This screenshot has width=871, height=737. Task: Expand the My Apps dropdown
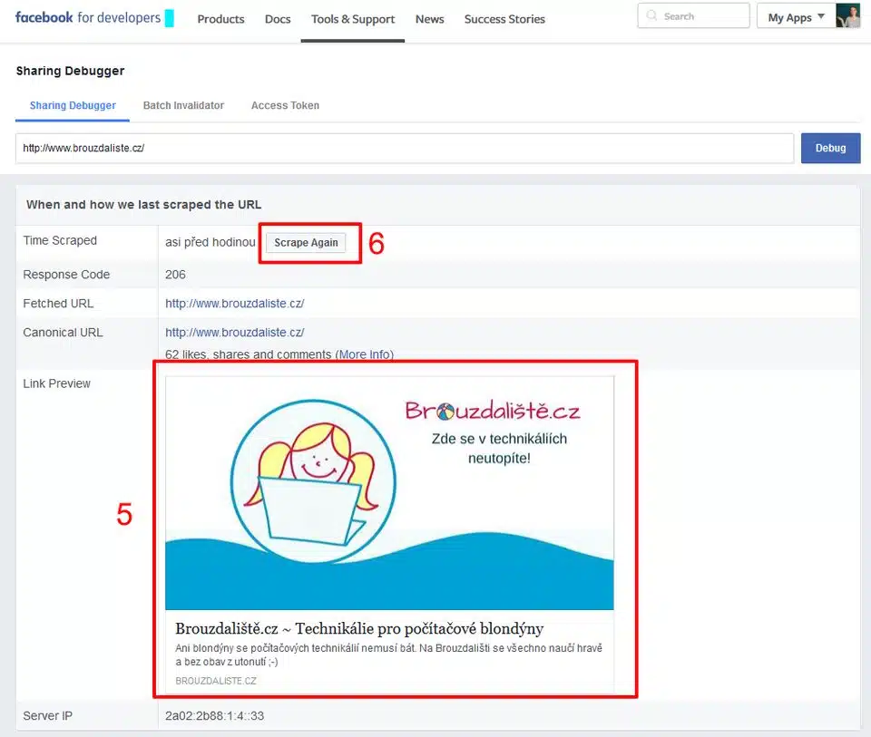(796, 17)
